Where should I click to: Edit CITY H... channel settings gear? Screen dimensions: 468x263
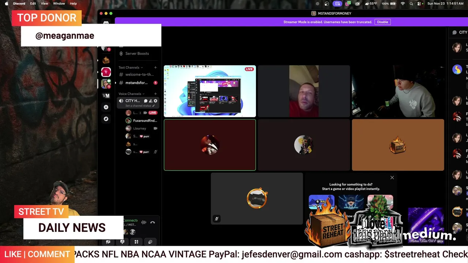pyautogui.click(x=155, y=101)
